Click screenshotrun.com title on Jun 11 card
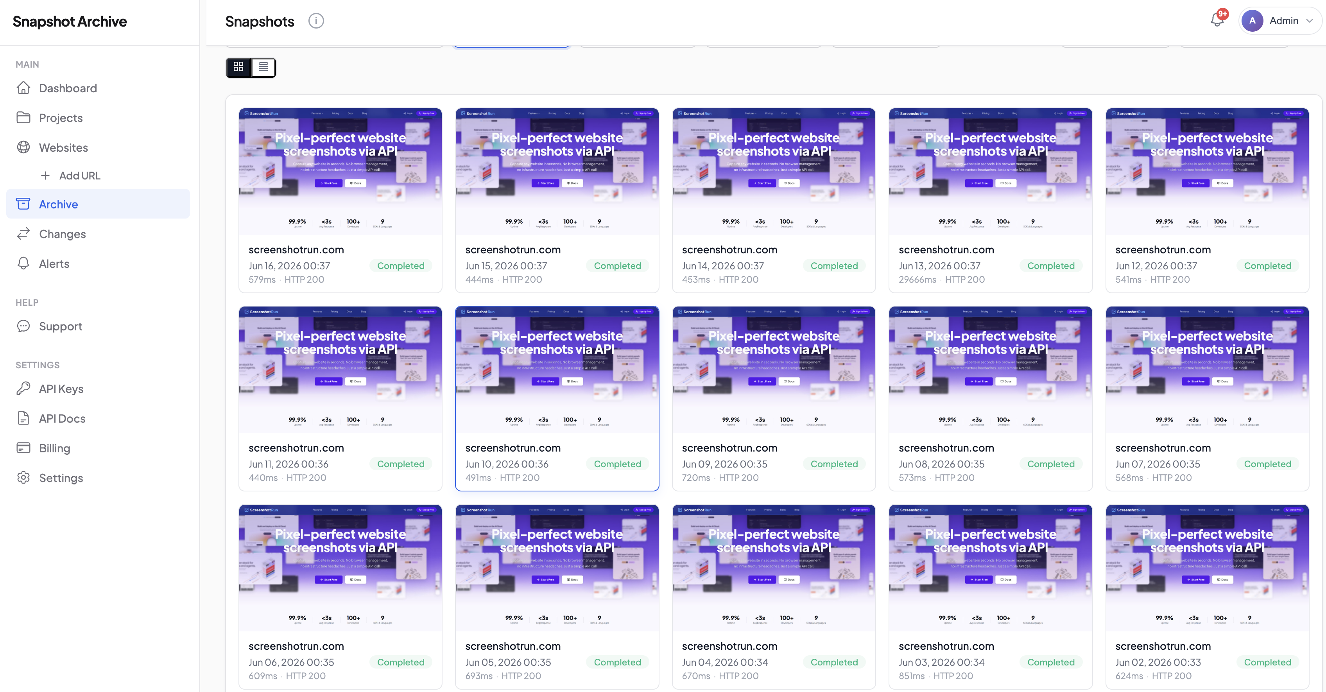This screenshot has height=692, width=1326. (296, 448)
